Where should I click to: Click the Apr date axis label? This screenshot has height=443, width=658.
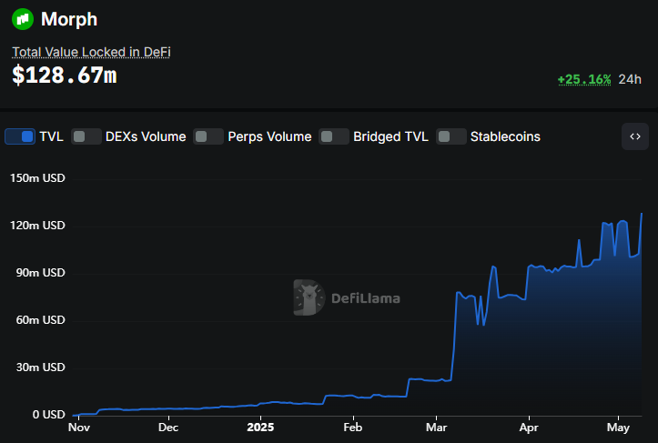pos(529,428)
